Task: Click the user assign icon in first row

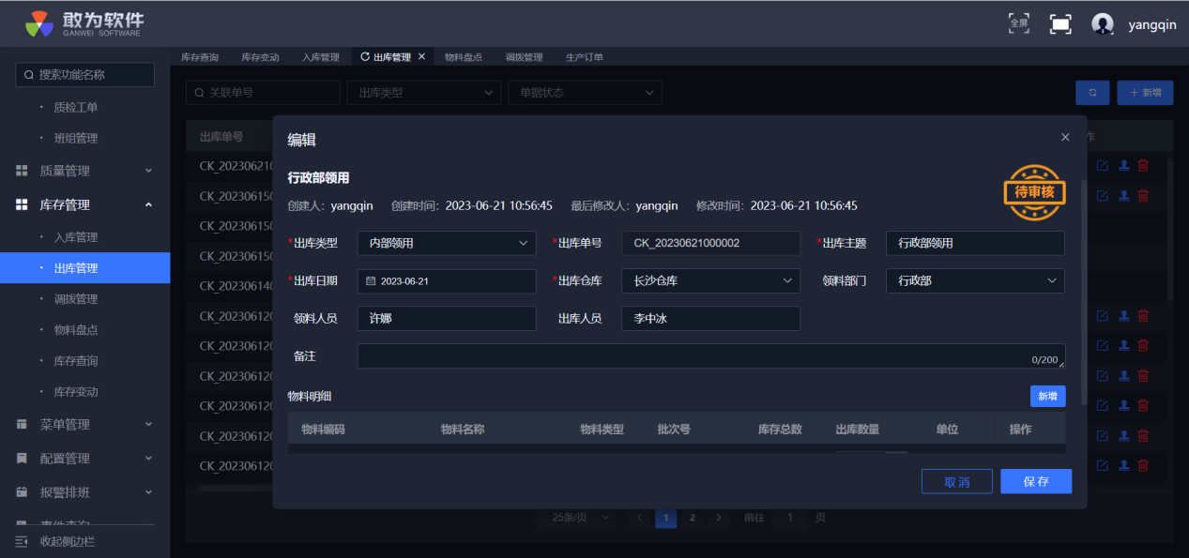Action: (1123, 166)
